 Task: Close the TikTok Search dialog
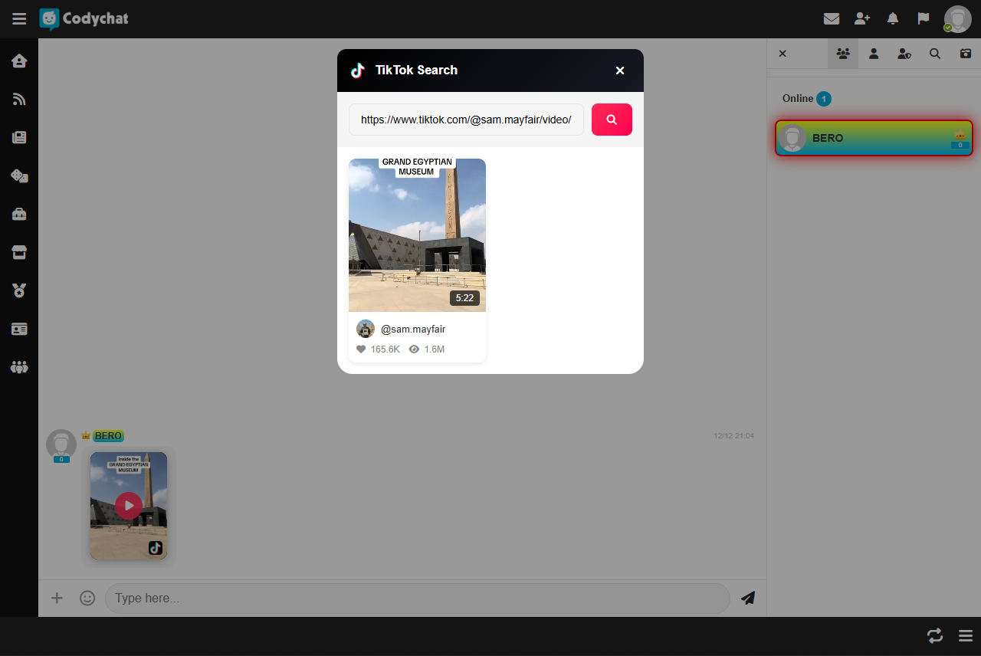(x=620, y=71)
